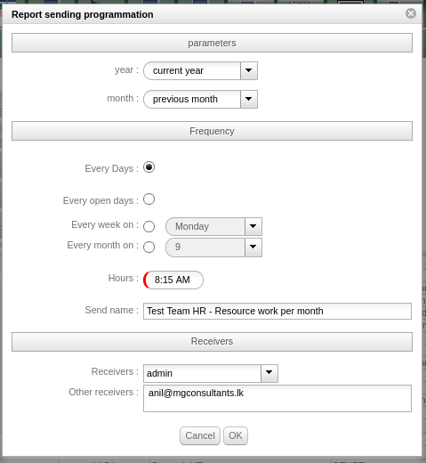
Task: Open the month dropdown arrow
Action: tap(249, 99)
